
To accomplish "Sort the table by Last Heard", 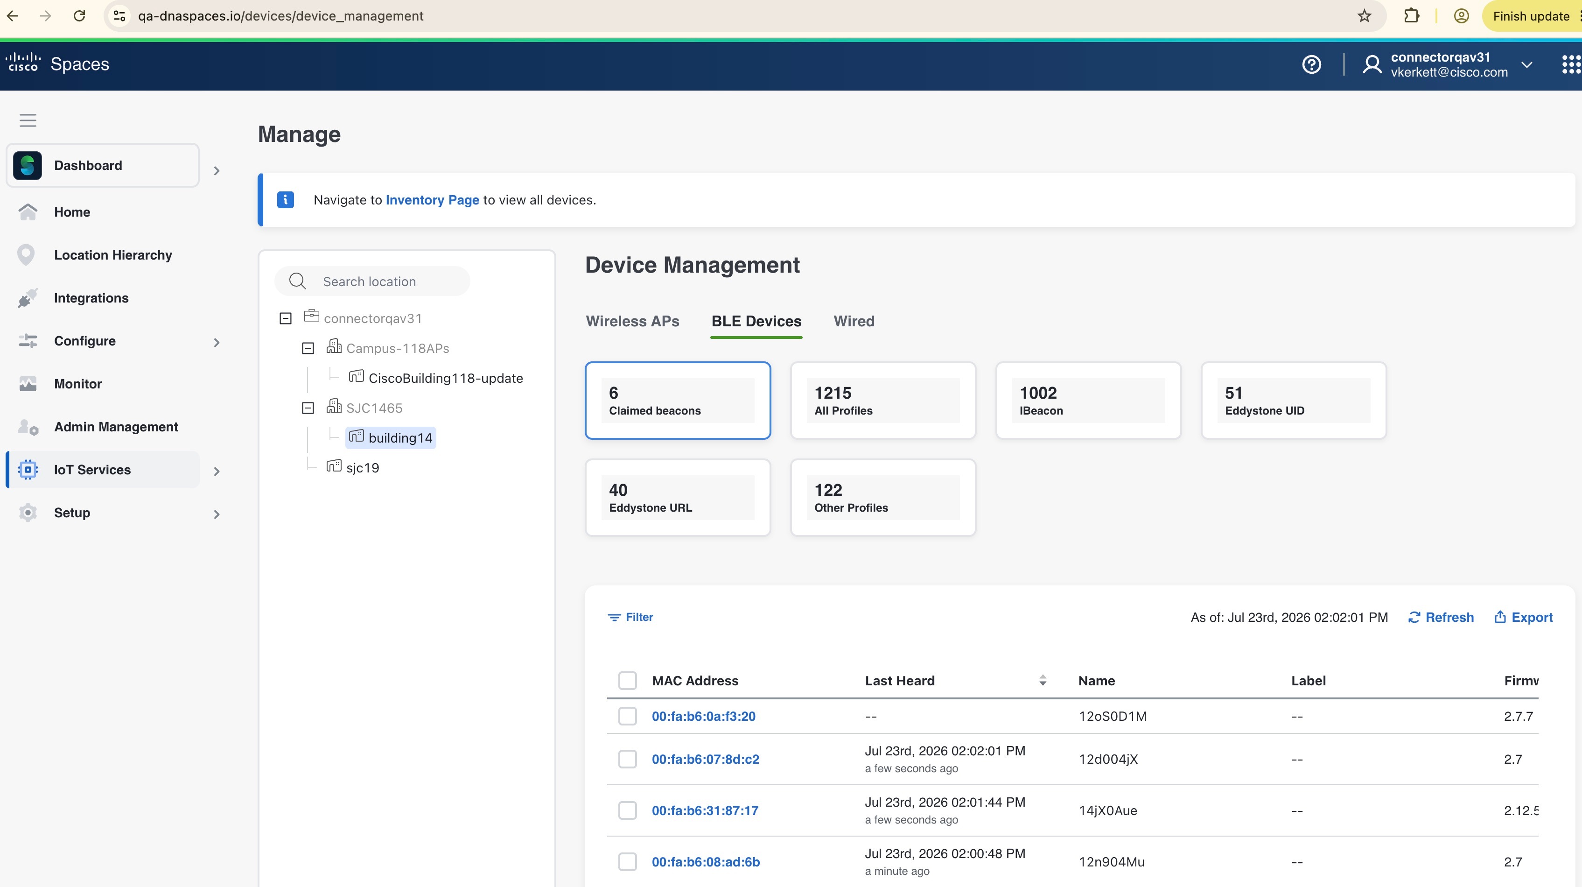I will click(x=1043, y=681).
